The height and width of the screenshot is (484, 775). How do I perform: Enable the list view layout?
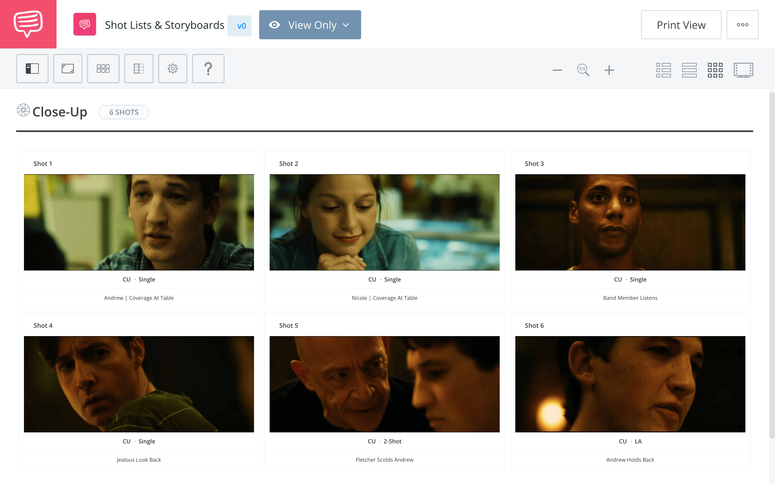point(664,69)
